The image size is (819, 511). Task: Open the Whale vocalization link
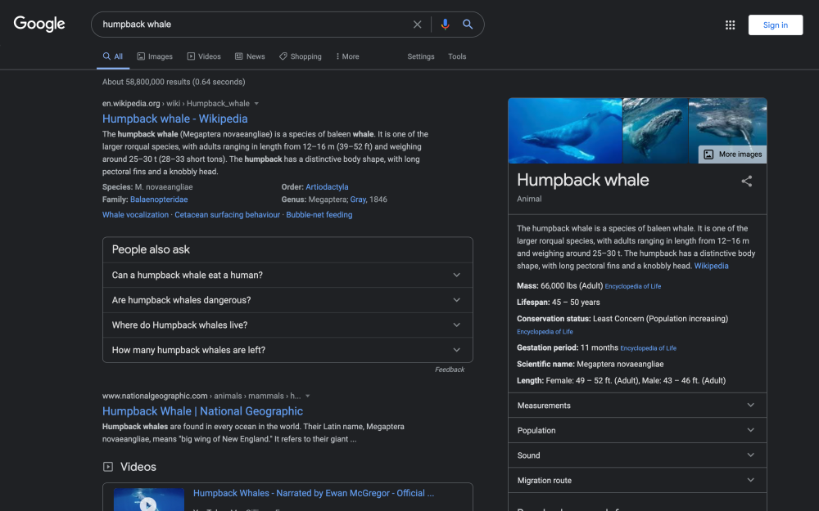(135, 215)
